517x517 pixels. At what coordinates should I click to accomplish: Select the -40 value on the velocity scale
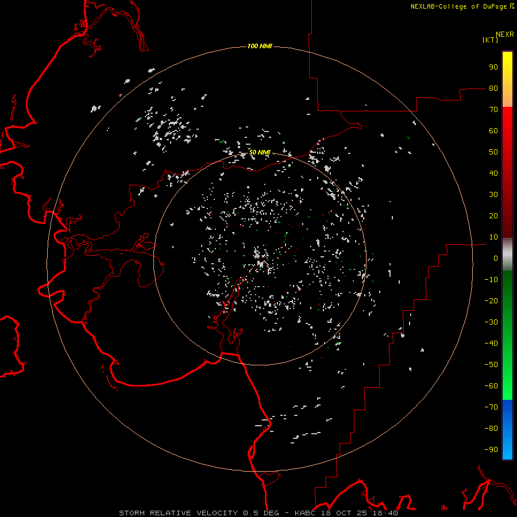[491, 344]
